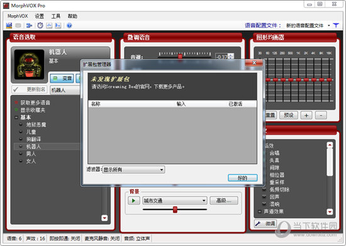The width and height of the screenshot is (346, 246).
Task: Click the pitch value spinner arrows
Action: click(x=231, y=56)
